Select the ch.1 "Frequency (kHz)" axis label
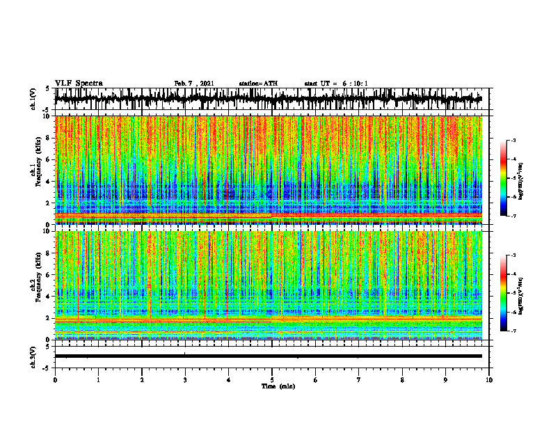The height and width of the screenshot is (426, 551). pyautogui.click(x=39, y=161)
